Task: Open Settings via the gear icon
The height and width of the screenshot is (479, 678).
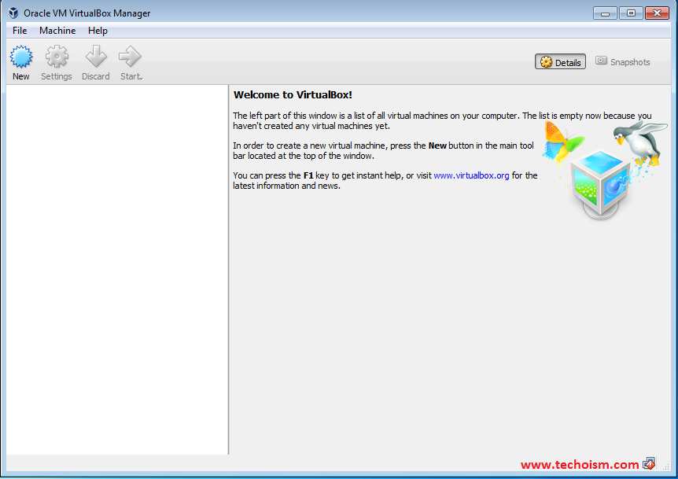Action: (x=57, y=57)
